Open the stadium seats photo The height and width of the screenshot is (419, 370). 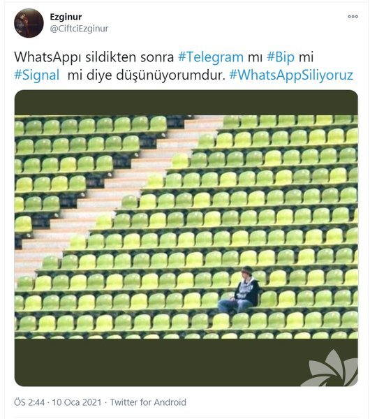[186, 238]
